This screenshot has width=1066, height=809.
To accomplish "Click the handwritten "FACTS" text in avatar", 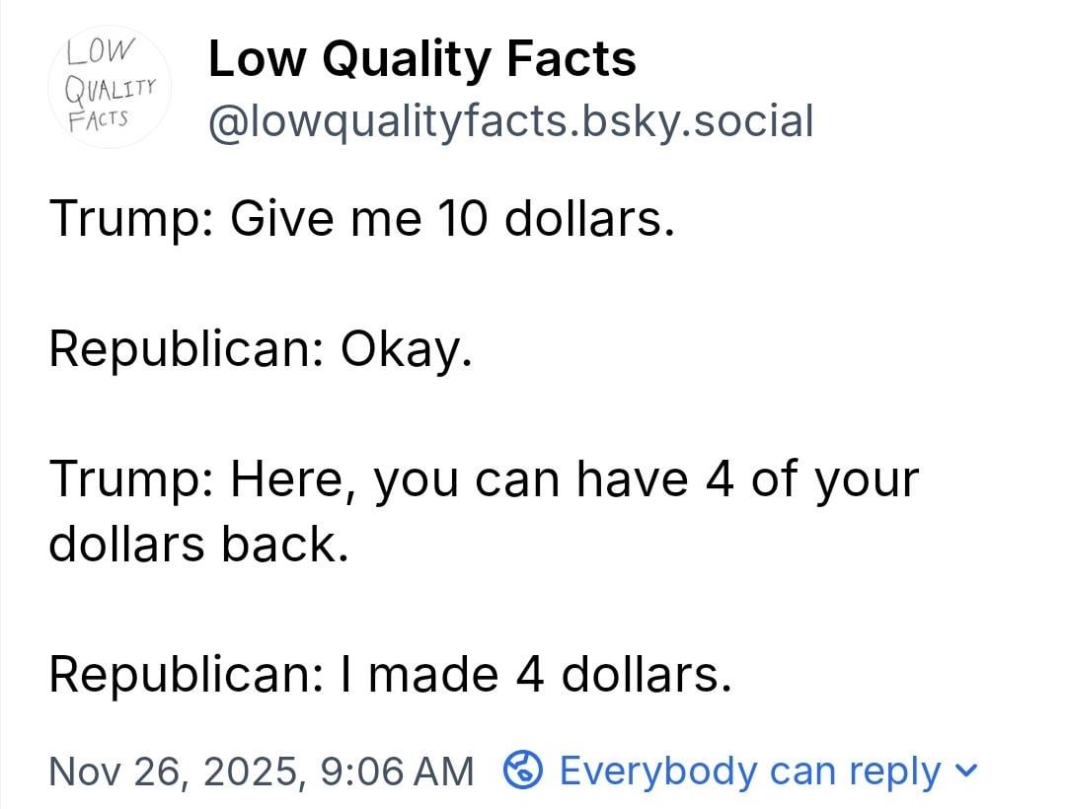I will 98,118.
